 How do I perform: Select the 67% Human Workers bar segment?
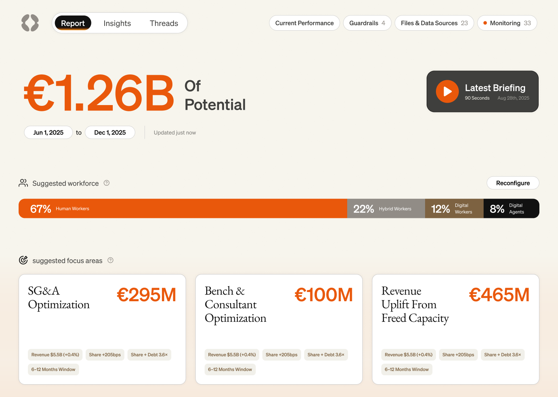pyautogui.click(x=183, y=209)
